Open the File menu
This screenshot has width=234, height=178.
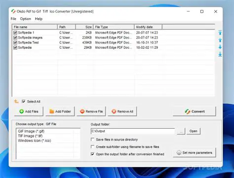point(13,19)
